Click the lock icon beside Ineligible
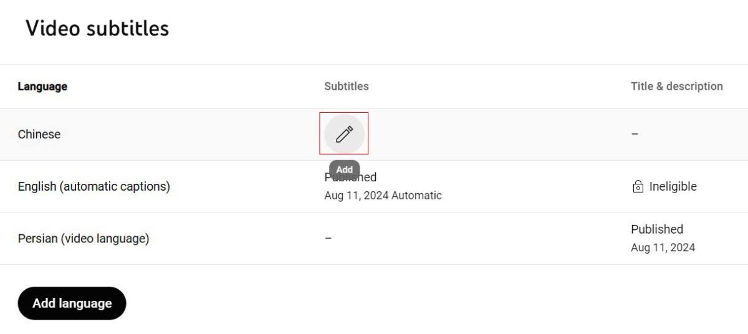This screenshot has height=334, width=748. [x=638, y=186]
